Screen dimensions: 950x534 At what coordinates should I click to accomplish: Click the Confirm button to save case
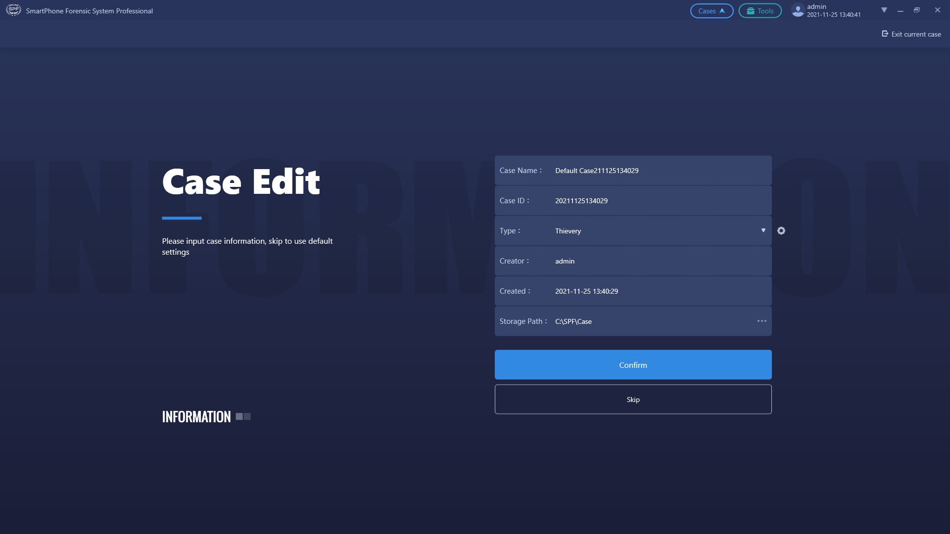(x=633, y=364)
